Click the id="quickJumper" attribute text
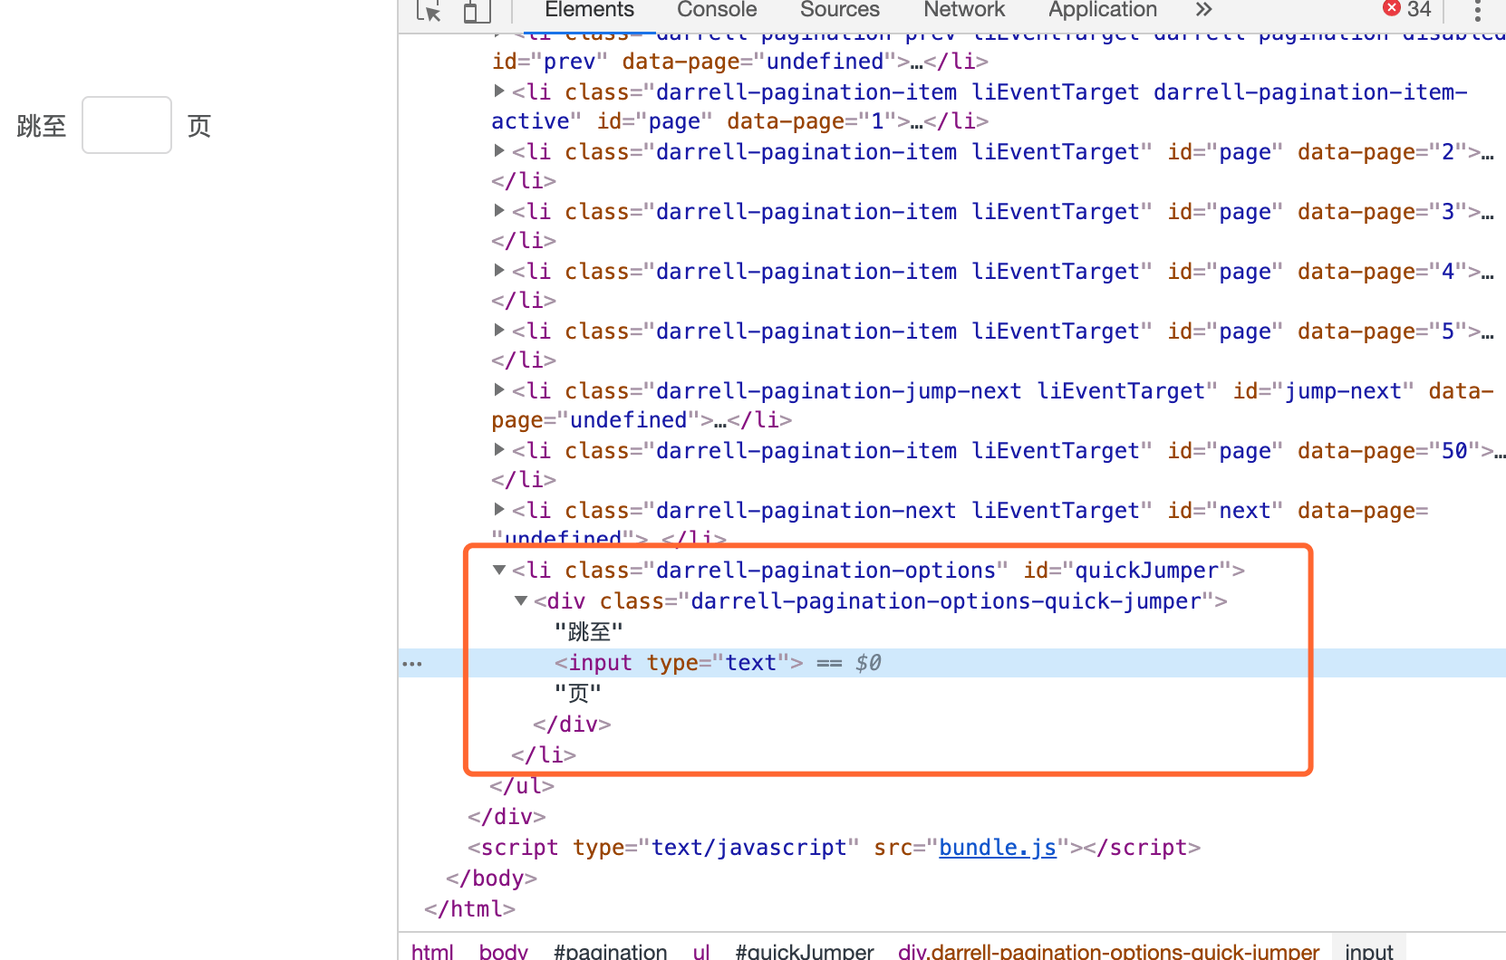 pyautogui.click(x=1127, y=571)
